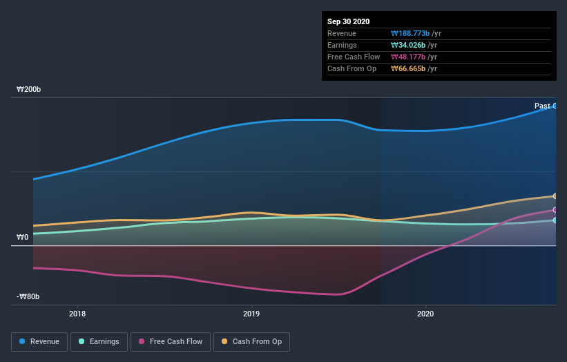Screen dimensions: 567x362
Task: Click the 2018 x-axis label
Action: coord(77,314)
